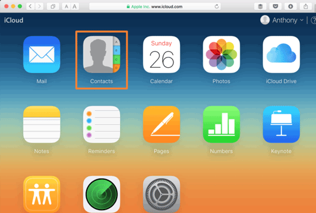Screen dimensions: 316x213
Task: Click the Pages label
Action: [x=161, y=151]
